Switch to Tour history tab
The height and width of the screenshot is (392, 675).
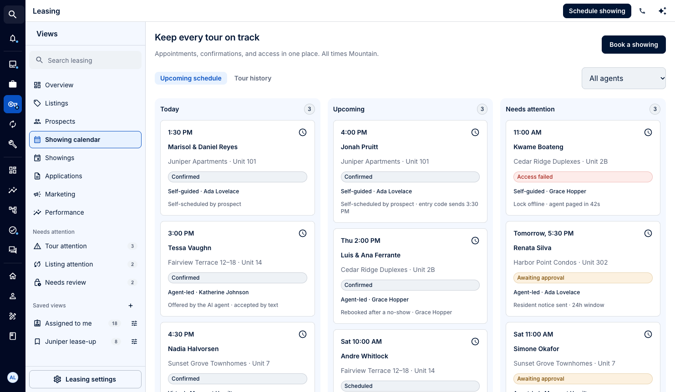tap(253, 78)
